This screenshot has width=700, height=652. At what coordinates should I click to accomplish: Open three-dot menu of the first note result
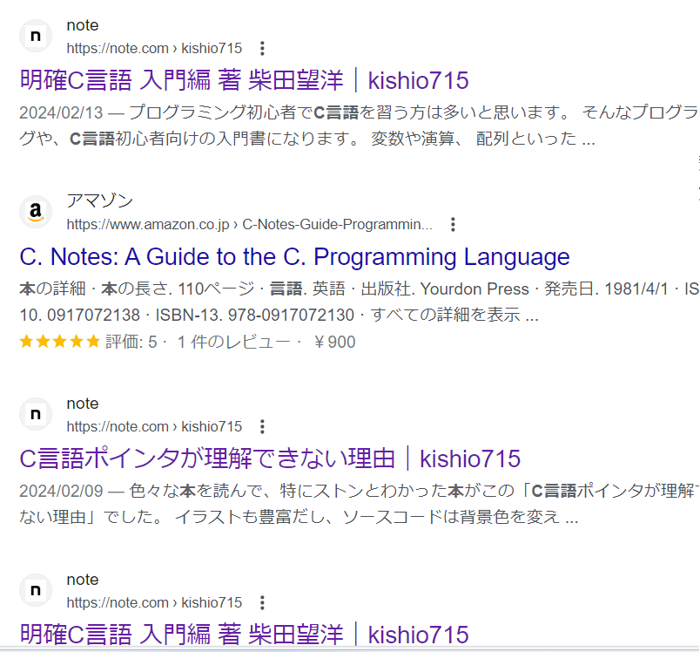click(x=263, y=48)
